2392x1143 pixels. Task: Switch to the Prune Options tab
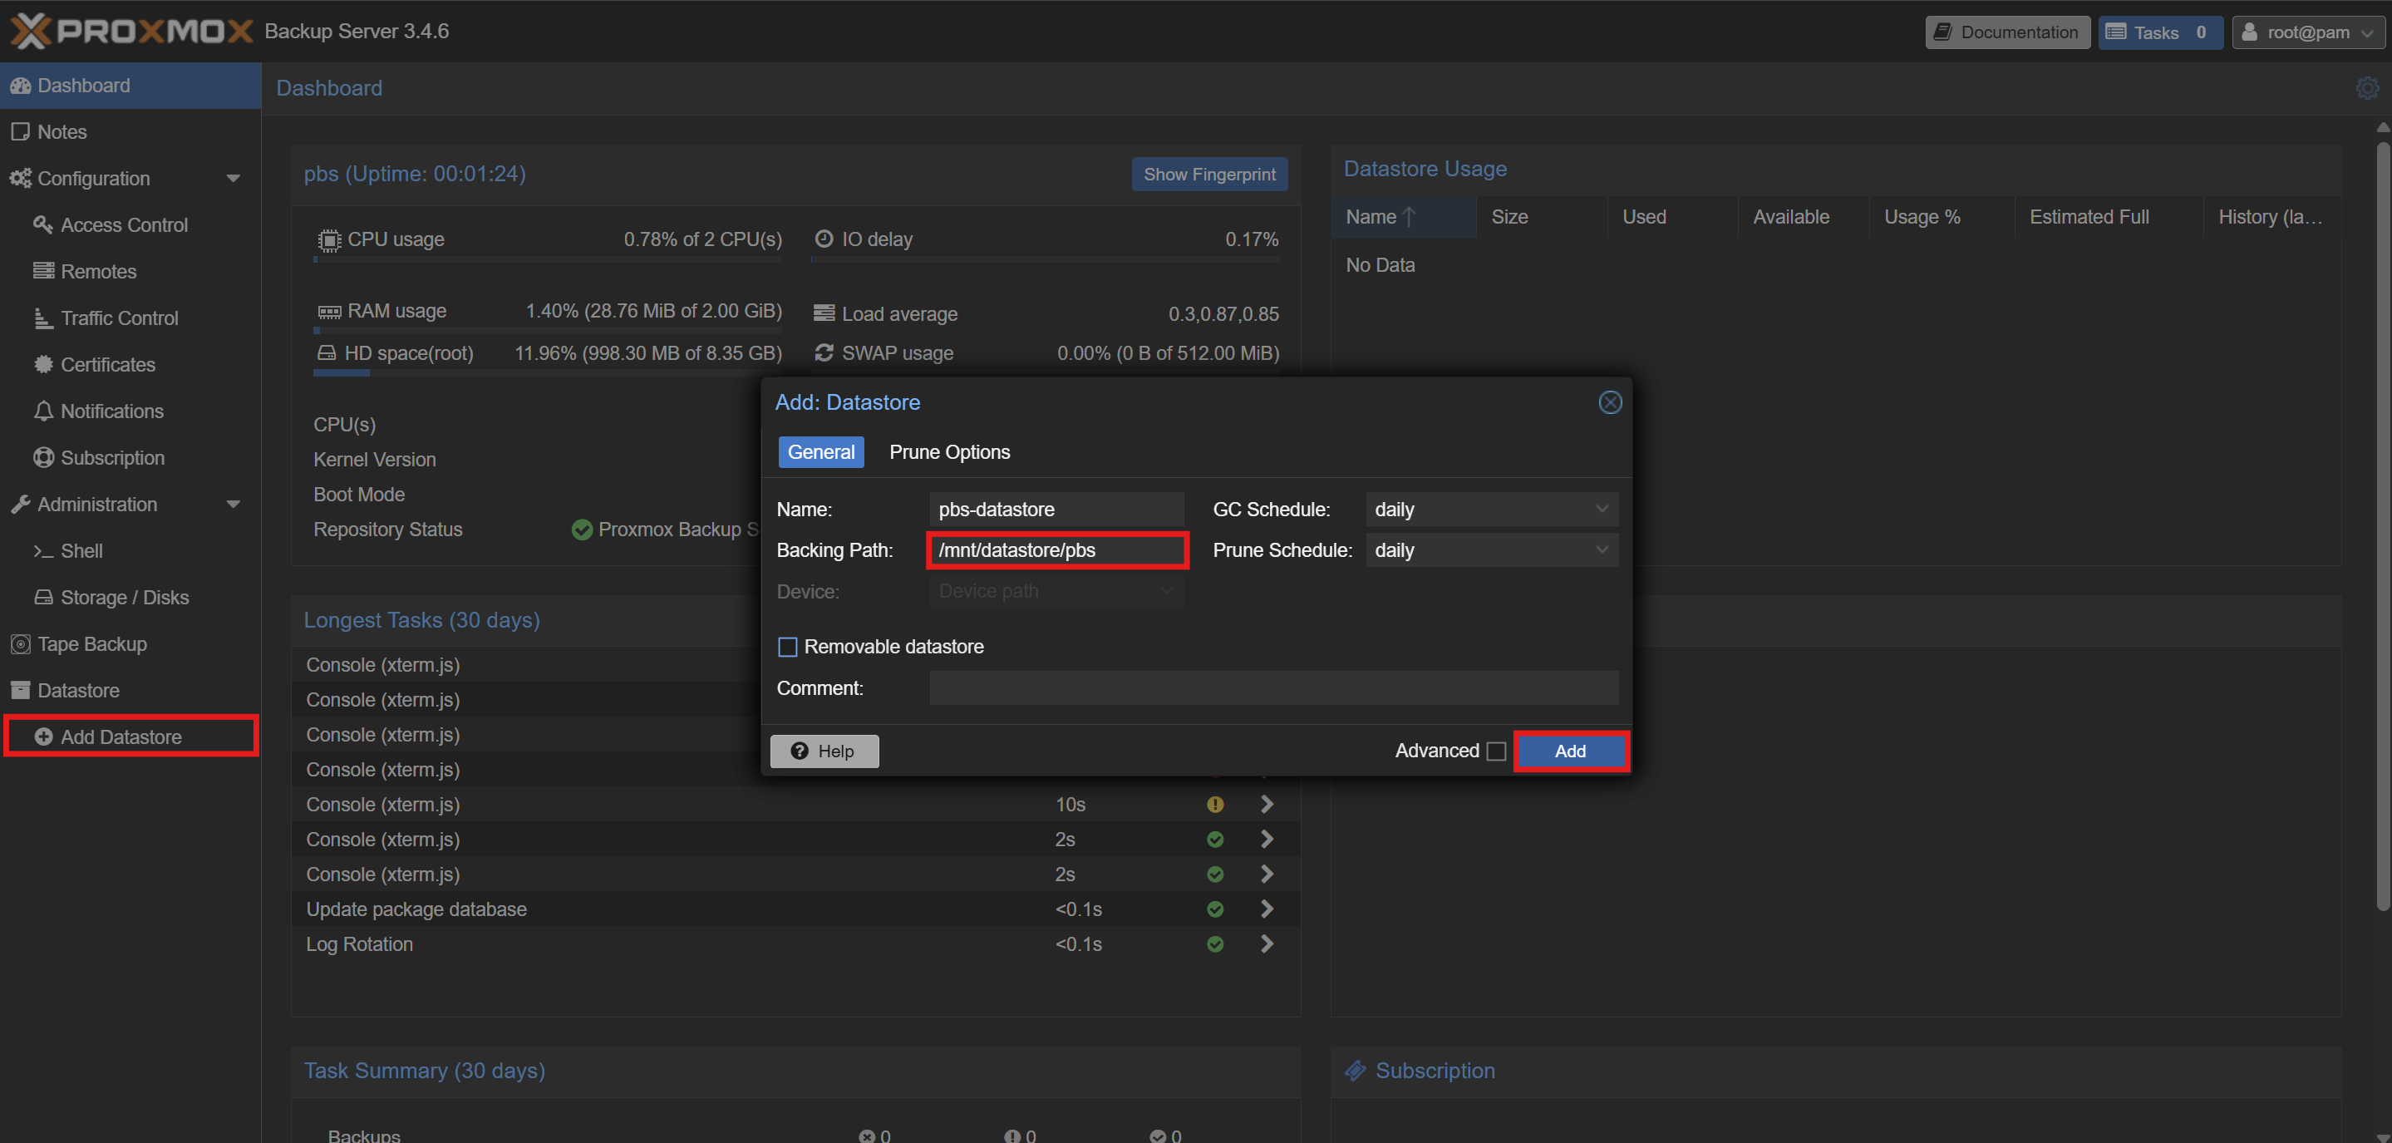pos(949,452)
